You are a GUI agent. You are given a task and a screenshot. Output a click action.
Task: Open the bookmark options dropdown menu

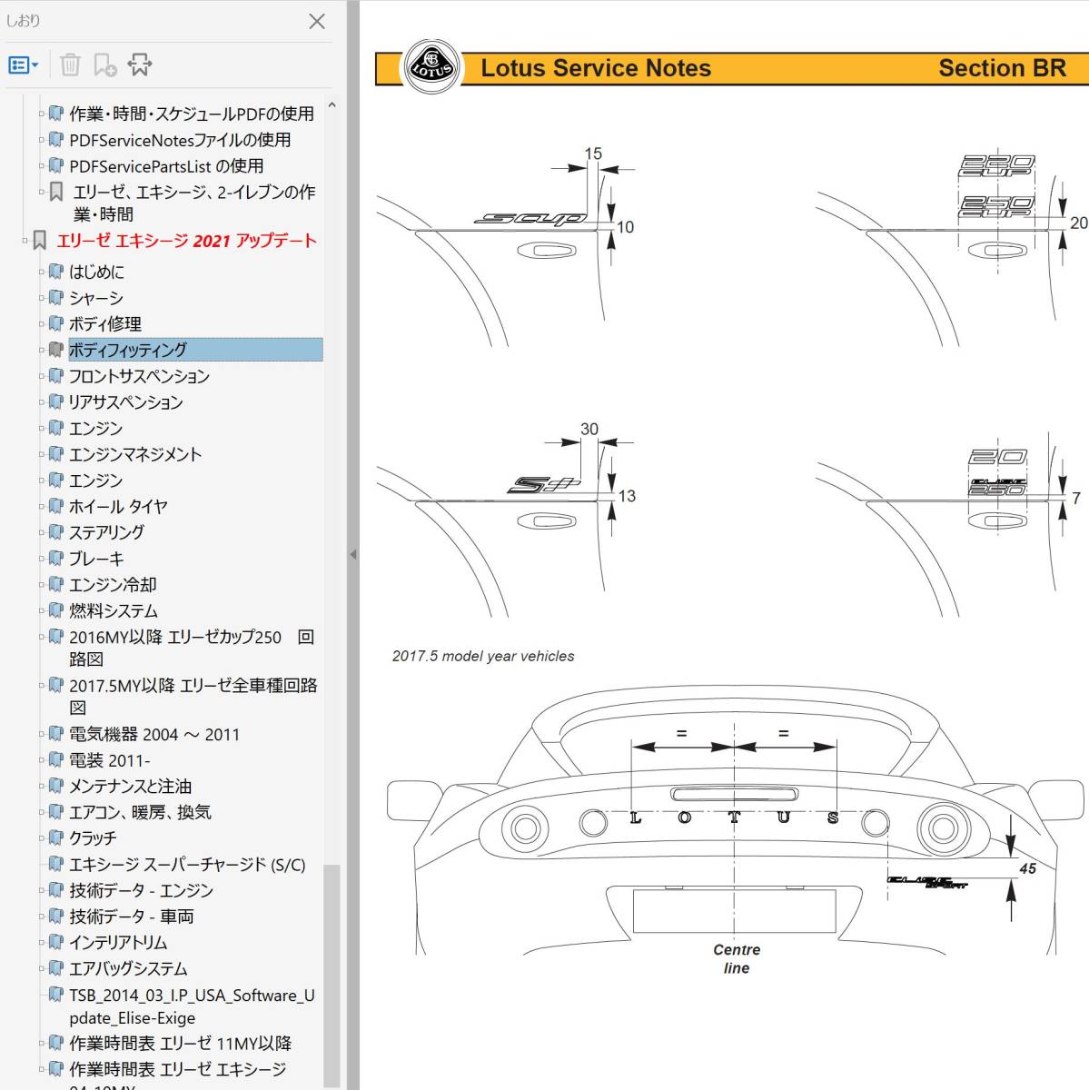pyautogui.click(x=24, y=65)
